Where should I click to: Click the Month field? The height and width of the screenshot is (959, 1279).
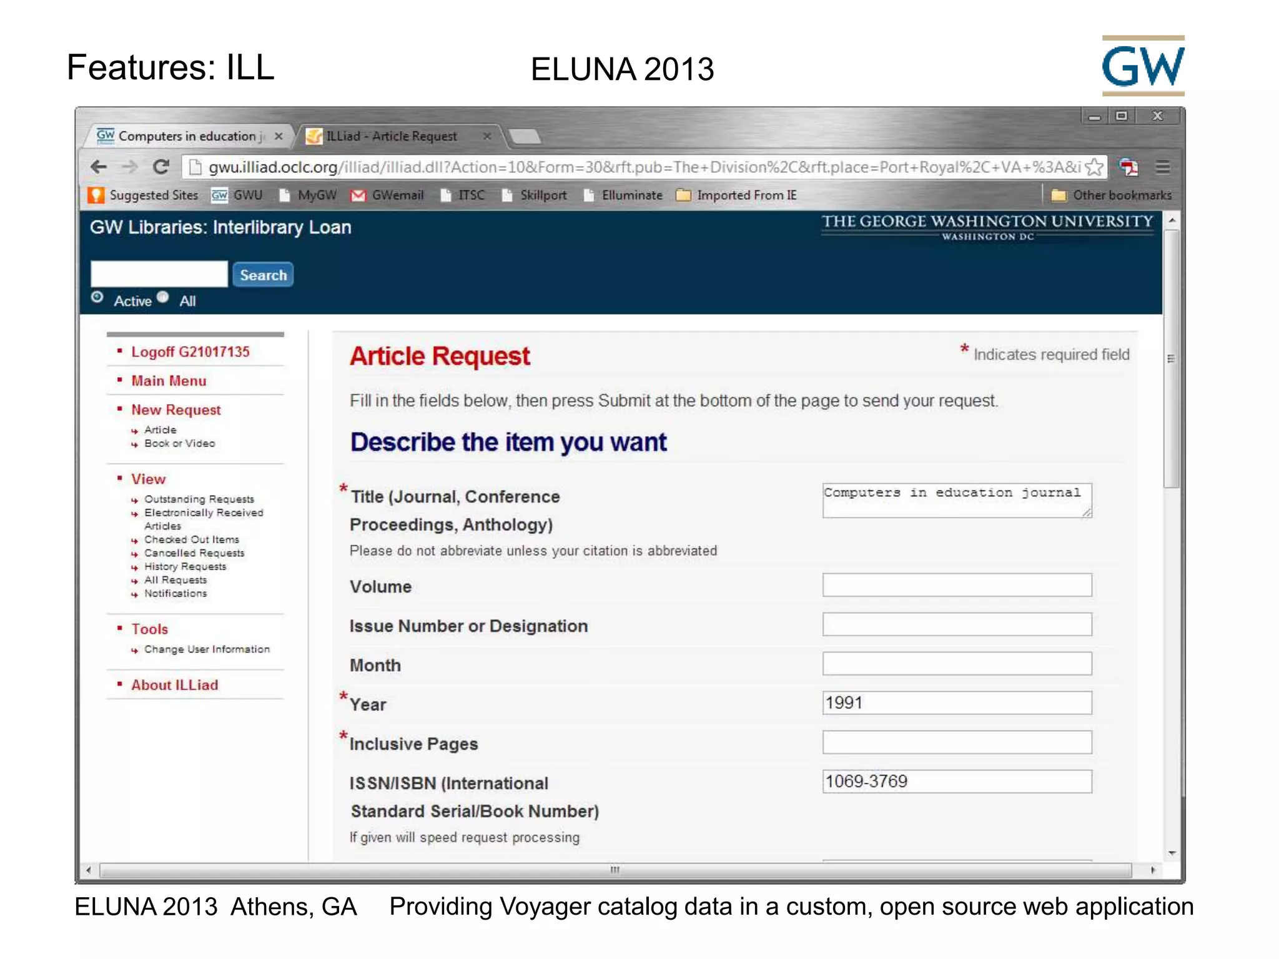pyautogui.click(x=957, y=664)
